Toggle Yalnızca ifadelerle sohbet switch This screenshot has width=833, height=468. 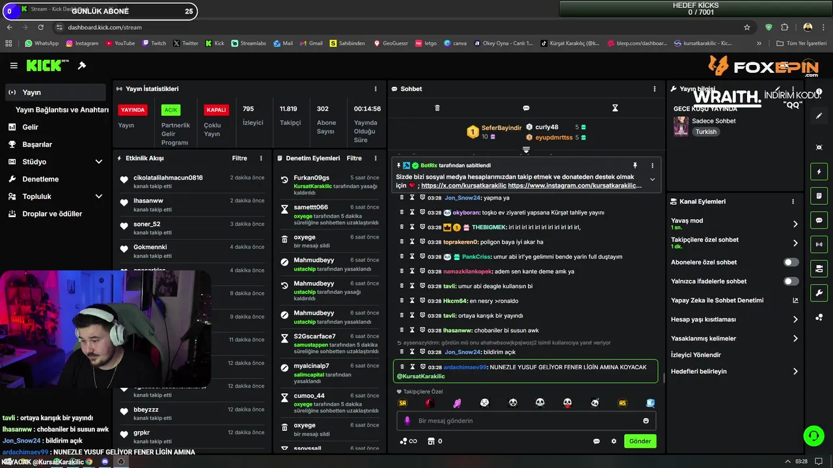[791, 281]
